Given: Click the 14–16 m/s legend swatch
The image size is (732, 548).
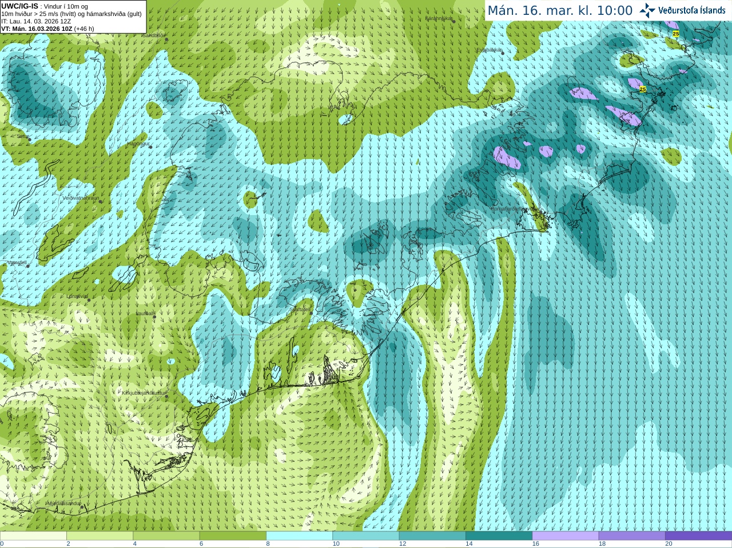Looking at the screenshot, I should (499, 536).
